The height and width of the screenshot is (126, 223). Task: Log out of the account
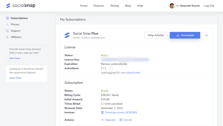pyautogui.click(x=209, y=6)
